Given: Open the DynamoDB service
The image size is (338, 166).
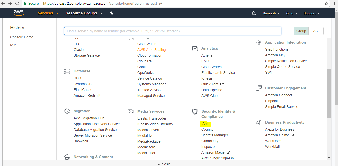Looking at the screenshot, I should coord(83,84).
